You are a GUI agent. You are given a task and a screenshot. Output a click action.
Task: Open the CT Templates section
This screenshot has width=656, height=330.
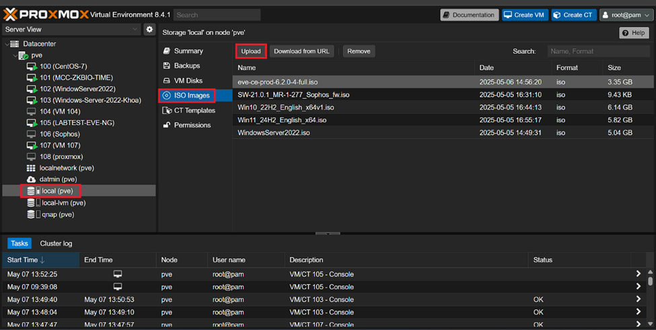194,110
